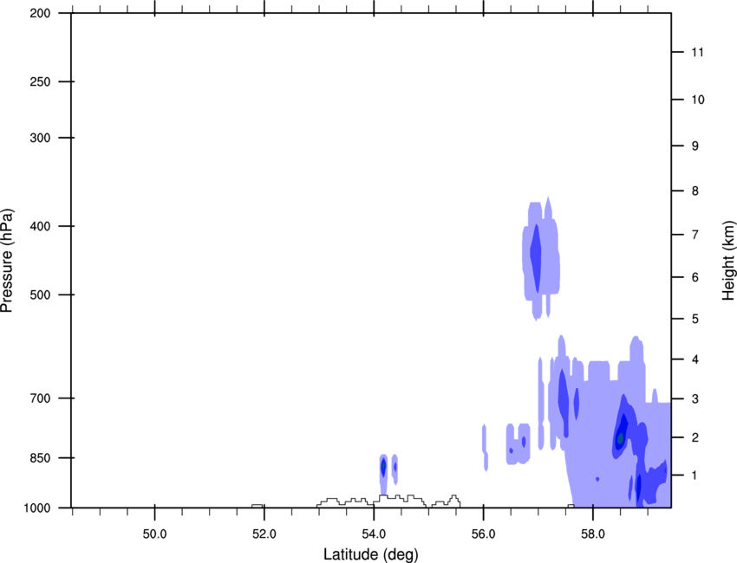Click the 10 km height tick label
This screenshot has height=563, width=737.
pos(698,100)
